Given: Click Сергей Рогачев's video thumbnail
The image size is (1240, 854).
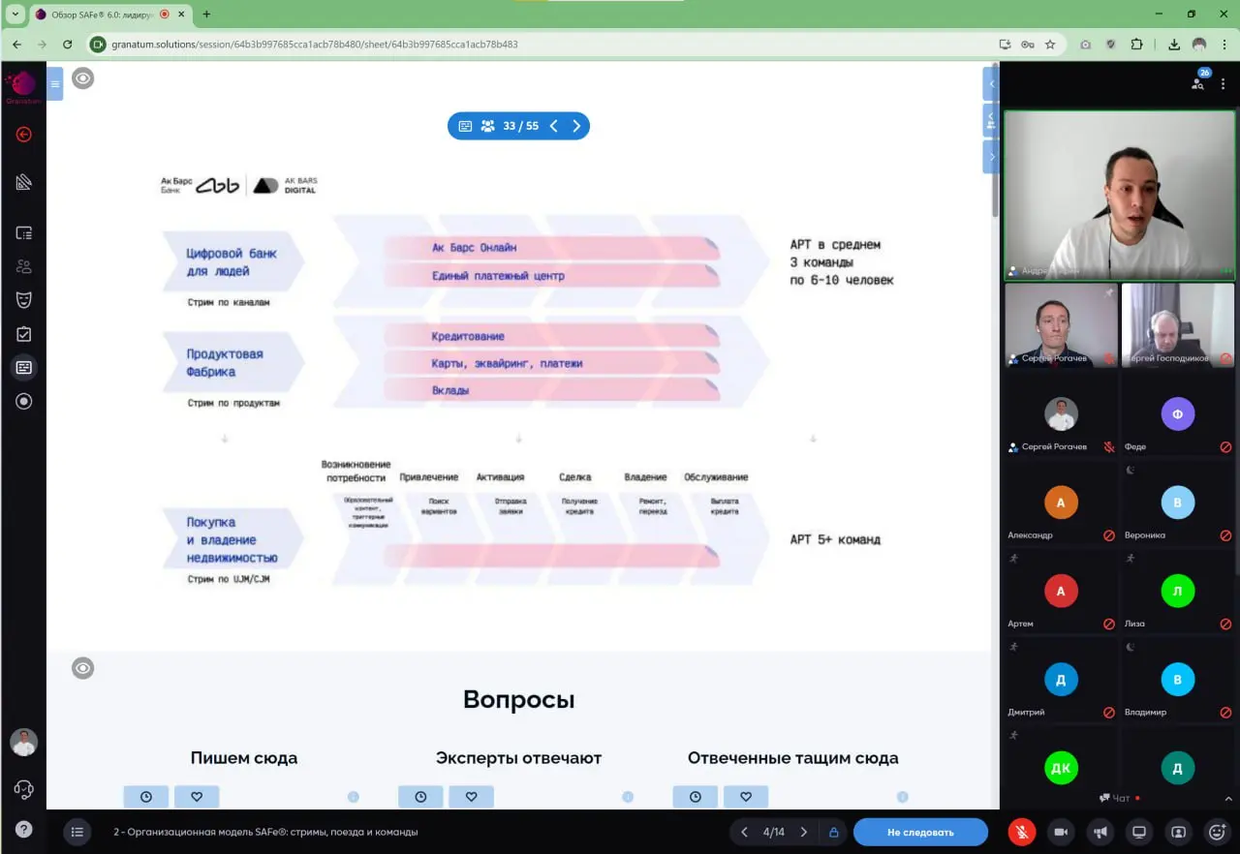Looking at the screenshot, I should click(1061, 325).
